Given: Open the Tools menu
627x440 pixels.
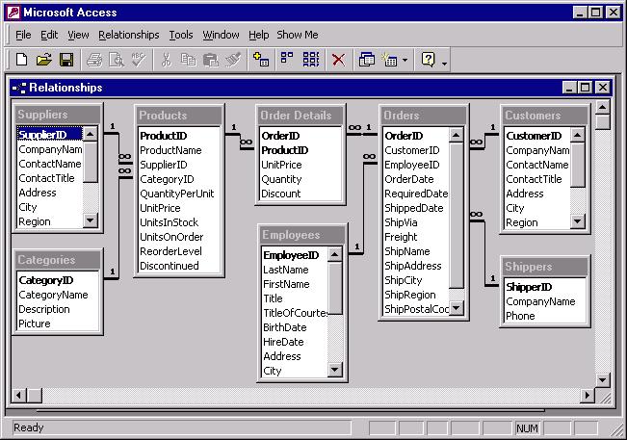Looking at the screenshot, I should (x=181, y=36).
